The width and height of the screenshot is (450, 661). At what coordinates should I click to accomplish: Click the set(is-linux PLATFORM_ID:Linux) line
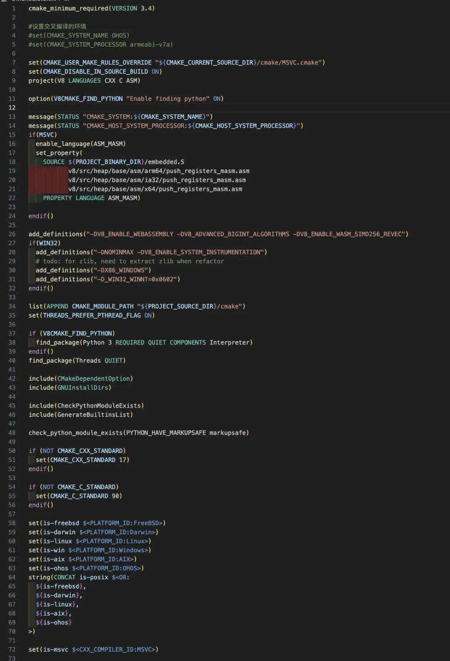[x=90, y=541]
